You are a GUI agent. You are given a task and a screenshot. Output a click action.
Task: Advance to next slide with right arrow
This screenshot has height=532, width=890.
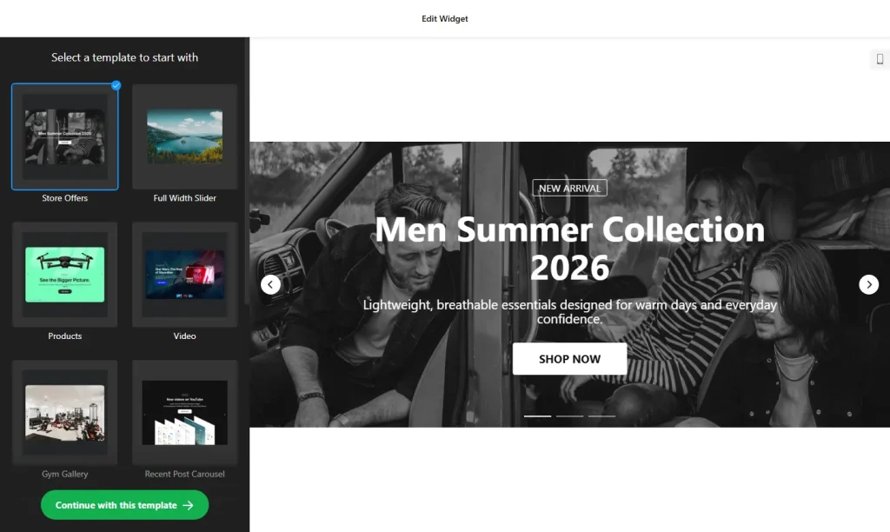[868, 284]
